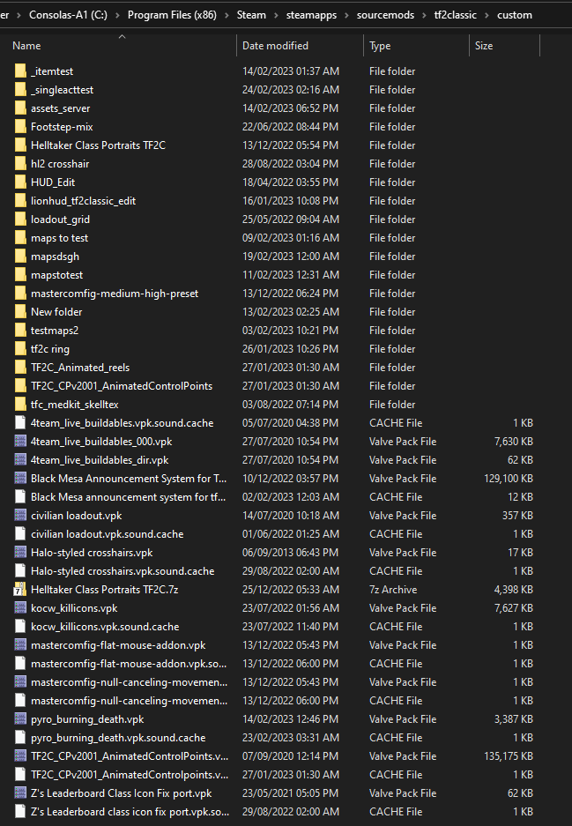Image resolution: width=572 pixels, height=826 pixels.
Task: Select the tf2c ring folder icon
Action: [x=20, y=349]
